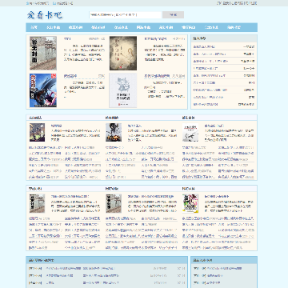The image size is (288, 288).
Task: Open the blue warrior-illustrated book cover
Action: (43, 90)
